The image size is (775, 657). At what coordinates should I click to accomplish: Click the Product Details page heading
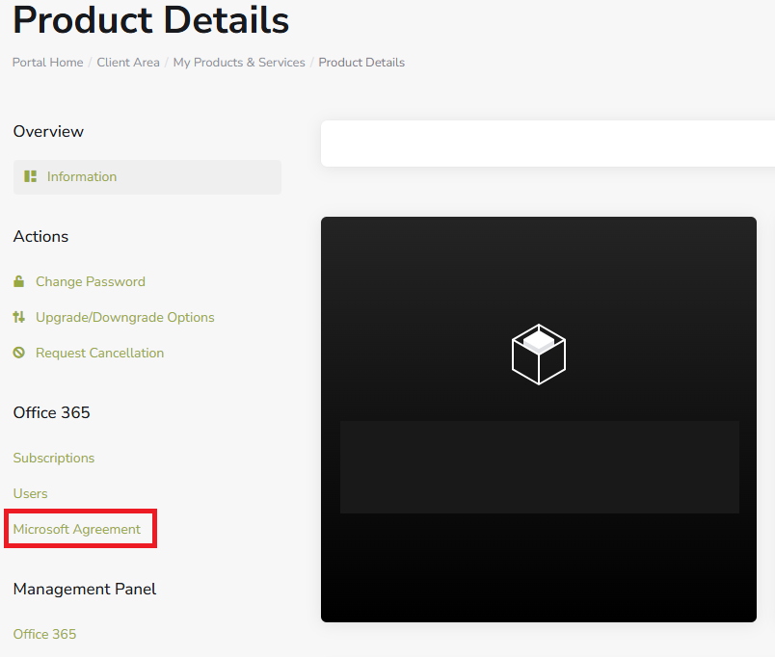click(150, 19)
